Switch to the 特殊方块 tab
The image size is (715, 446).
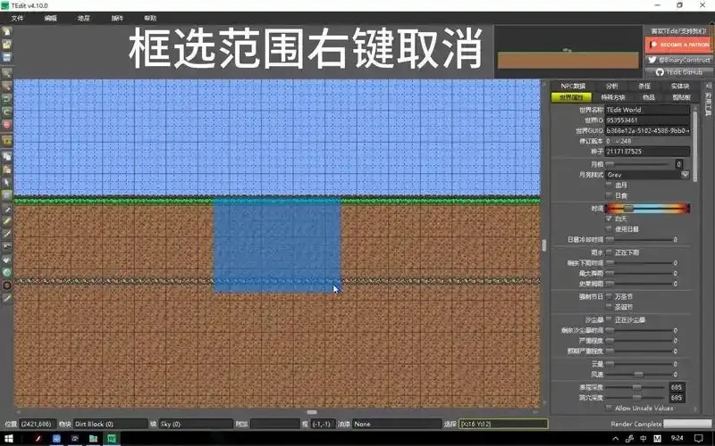613,97
